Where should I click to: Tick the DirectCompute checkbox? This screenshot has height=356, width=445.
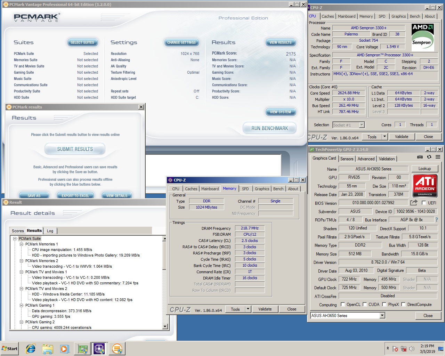[403, 305]
